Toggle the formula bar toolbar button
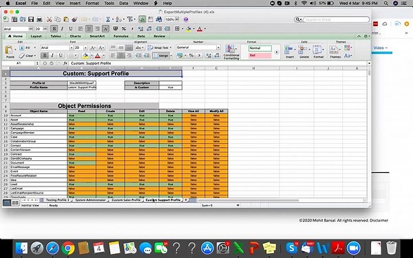Screen dimensions: 413x258 (142, 19)
